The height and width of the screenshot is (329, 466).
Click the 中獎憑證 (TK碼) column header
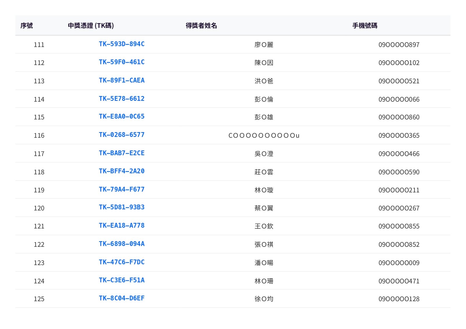[x=91, y=26]
